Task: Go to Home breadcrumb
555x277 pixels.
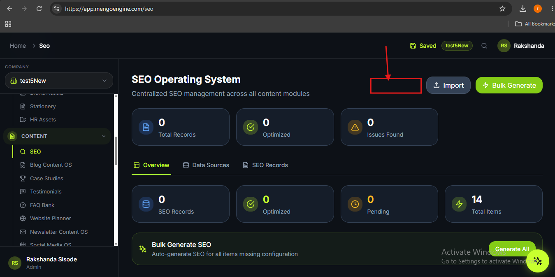Action: pyautogui.click(x=18, y=46)
